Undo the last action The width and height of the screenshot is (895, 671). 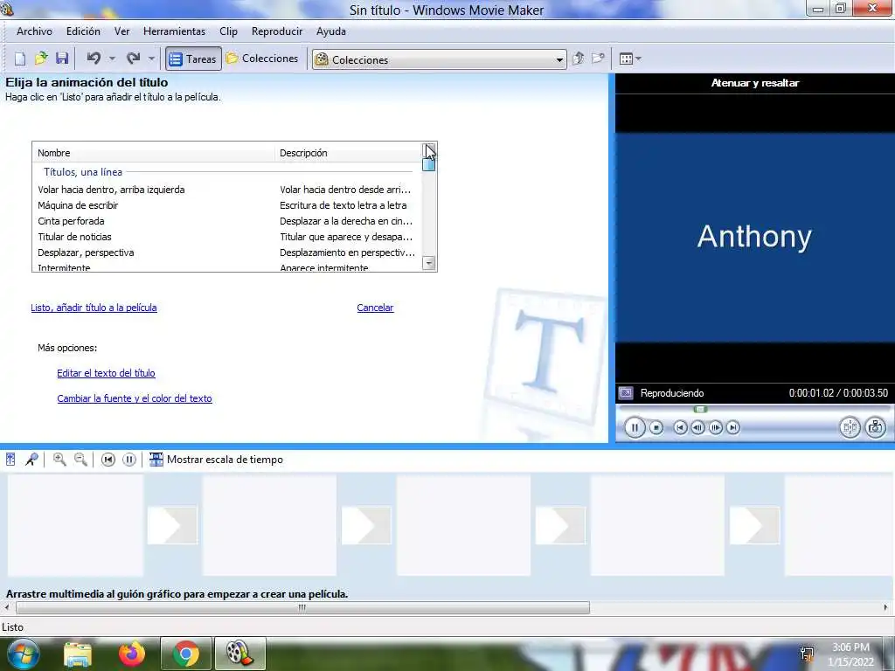(x=94, y=59)
